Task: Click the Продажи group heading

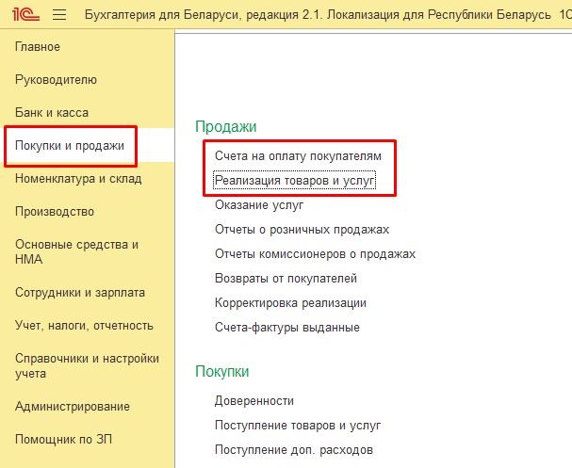Action: (x=226, y=126)
